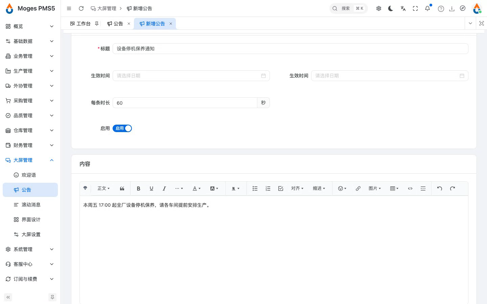Open the 对齐 alignment dropdown
Screen dimensions: 487x304
click(297, 188)
